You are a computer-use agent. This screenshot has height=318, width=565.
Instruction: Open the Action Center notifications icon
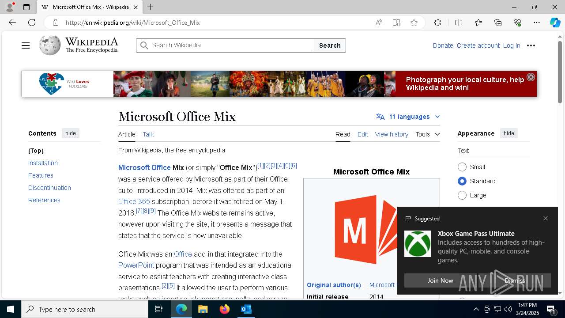coord(551,309)
